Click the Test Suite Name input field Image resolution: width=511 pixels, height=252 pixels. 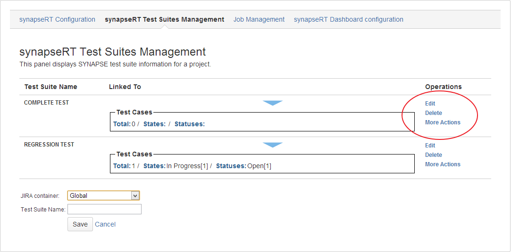(x=104, y=209)
